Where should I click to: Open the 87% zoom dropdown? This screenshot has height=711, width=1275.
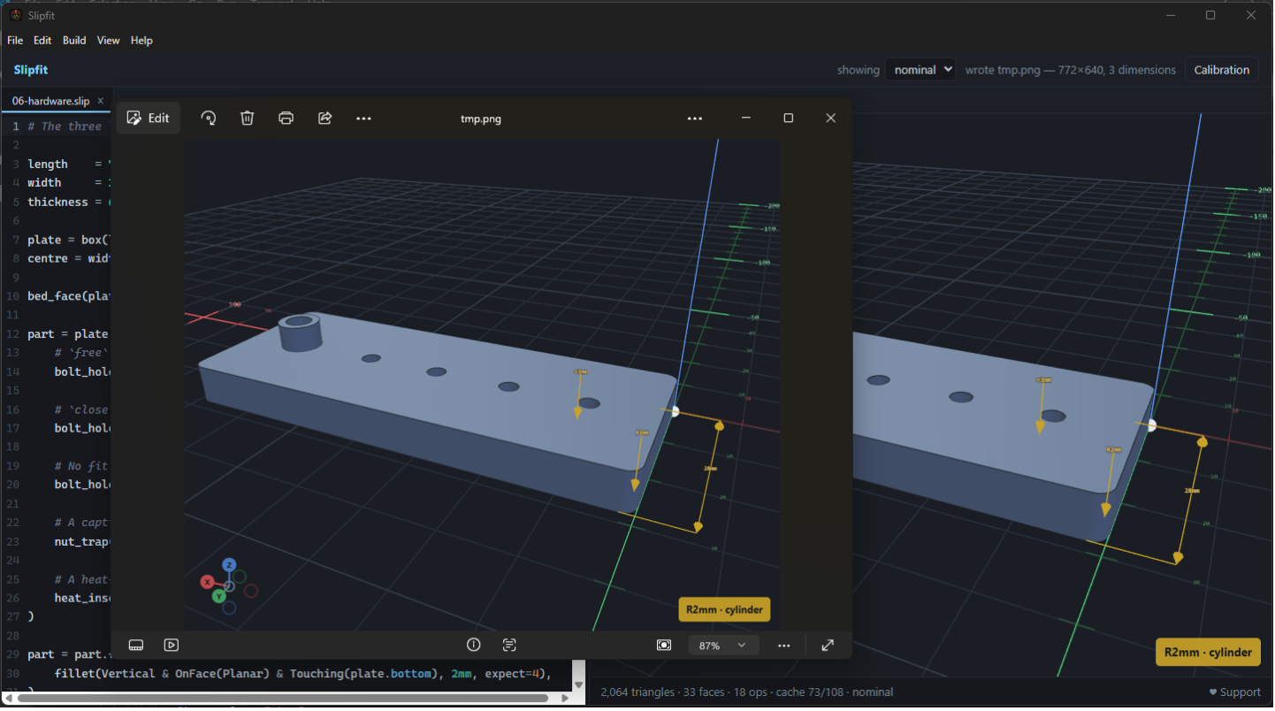pyautogui.click(x=723, y=646)
